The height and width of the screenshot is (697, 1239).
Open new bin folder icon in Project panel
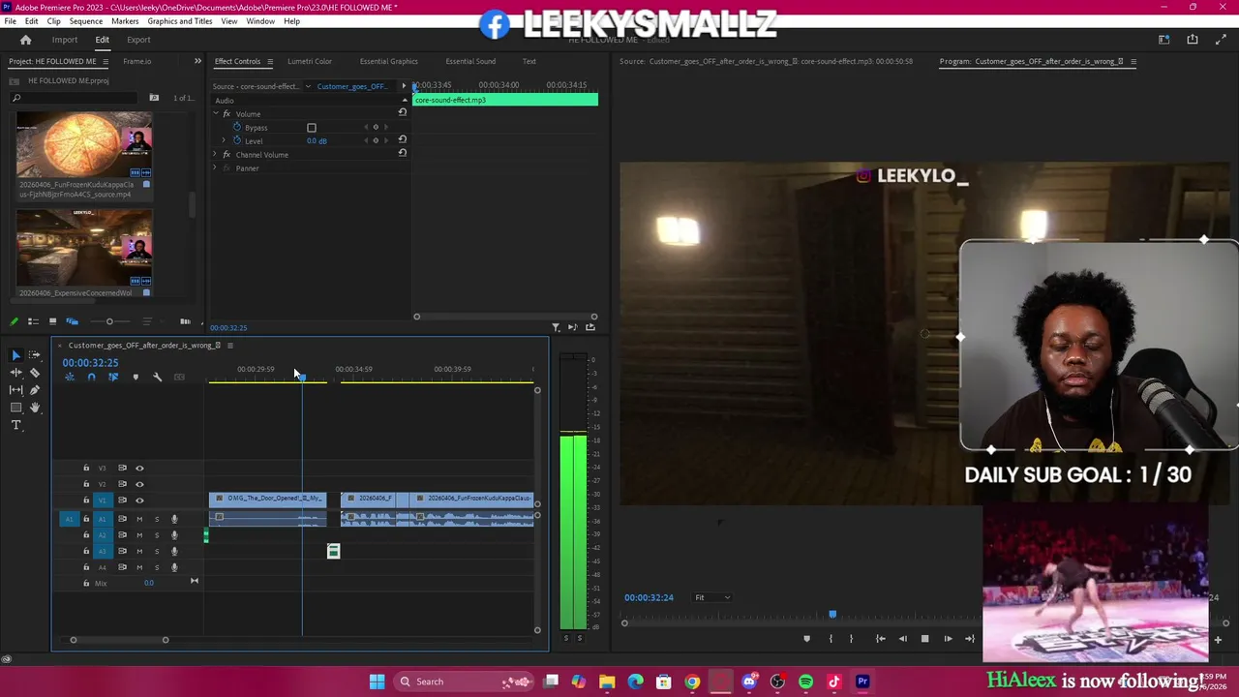(154, 98)
